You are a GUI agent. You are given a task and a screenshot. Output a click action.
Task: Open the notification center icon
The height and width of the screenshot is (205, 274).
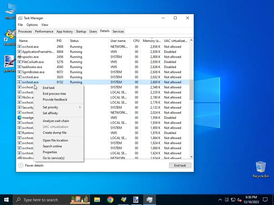pos(265,200)
